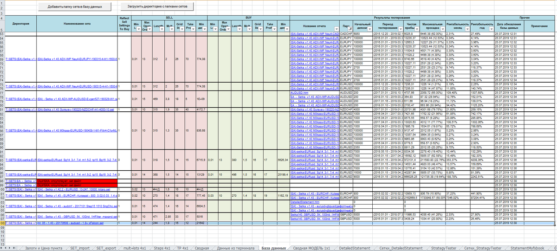The image size is (557, 251).
Task: Switch to 'Данные из терминала' sheet tab
Action: point(236,248)
